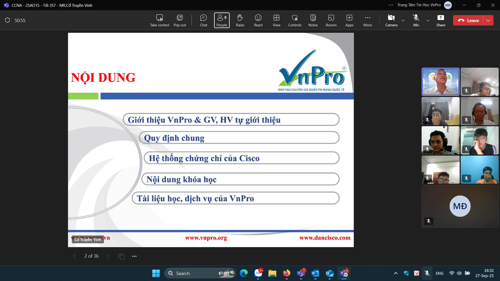Open the More actions menu
This screenshot has width=500, height=281.
367,20
